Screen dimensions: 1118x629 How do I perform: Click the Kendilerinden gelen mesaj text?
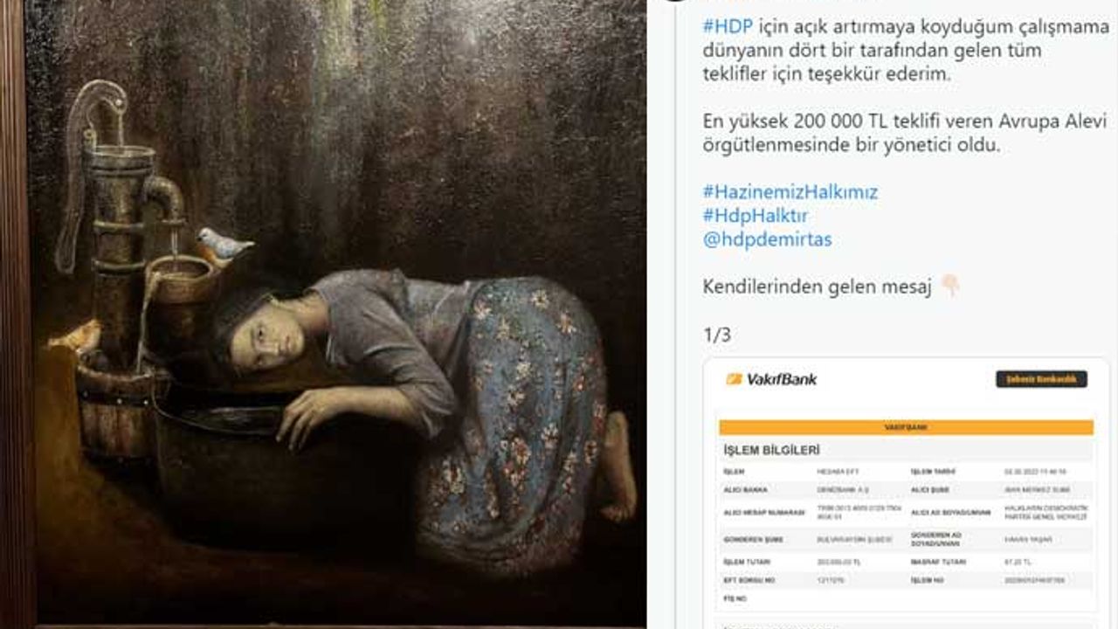[818, 287]
